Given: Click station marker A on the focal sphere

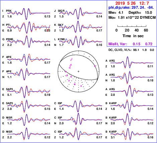Looking at the screenshot, I should tap(81, 86).
